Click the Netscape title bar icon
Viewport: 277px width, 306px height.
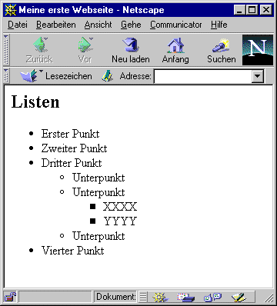(x=11, y=10)
